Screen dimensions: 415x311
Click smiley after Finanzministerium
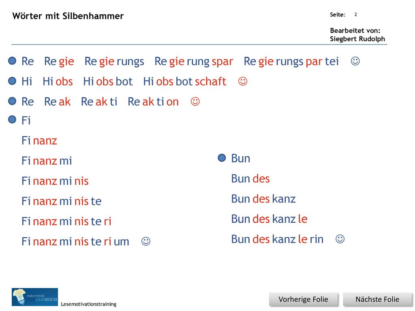click(146, 241)
